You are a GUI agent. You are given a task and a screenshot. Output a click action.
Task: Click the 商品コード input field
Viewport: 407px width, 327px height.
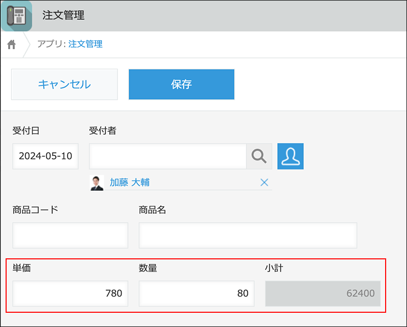[x=70, y=235]
